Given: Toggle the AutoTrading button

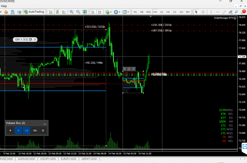Looking at the screenshot, I should 34,12.
